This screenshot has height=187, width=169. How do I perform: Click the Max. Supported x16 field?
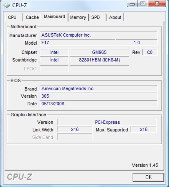point(144,129)
